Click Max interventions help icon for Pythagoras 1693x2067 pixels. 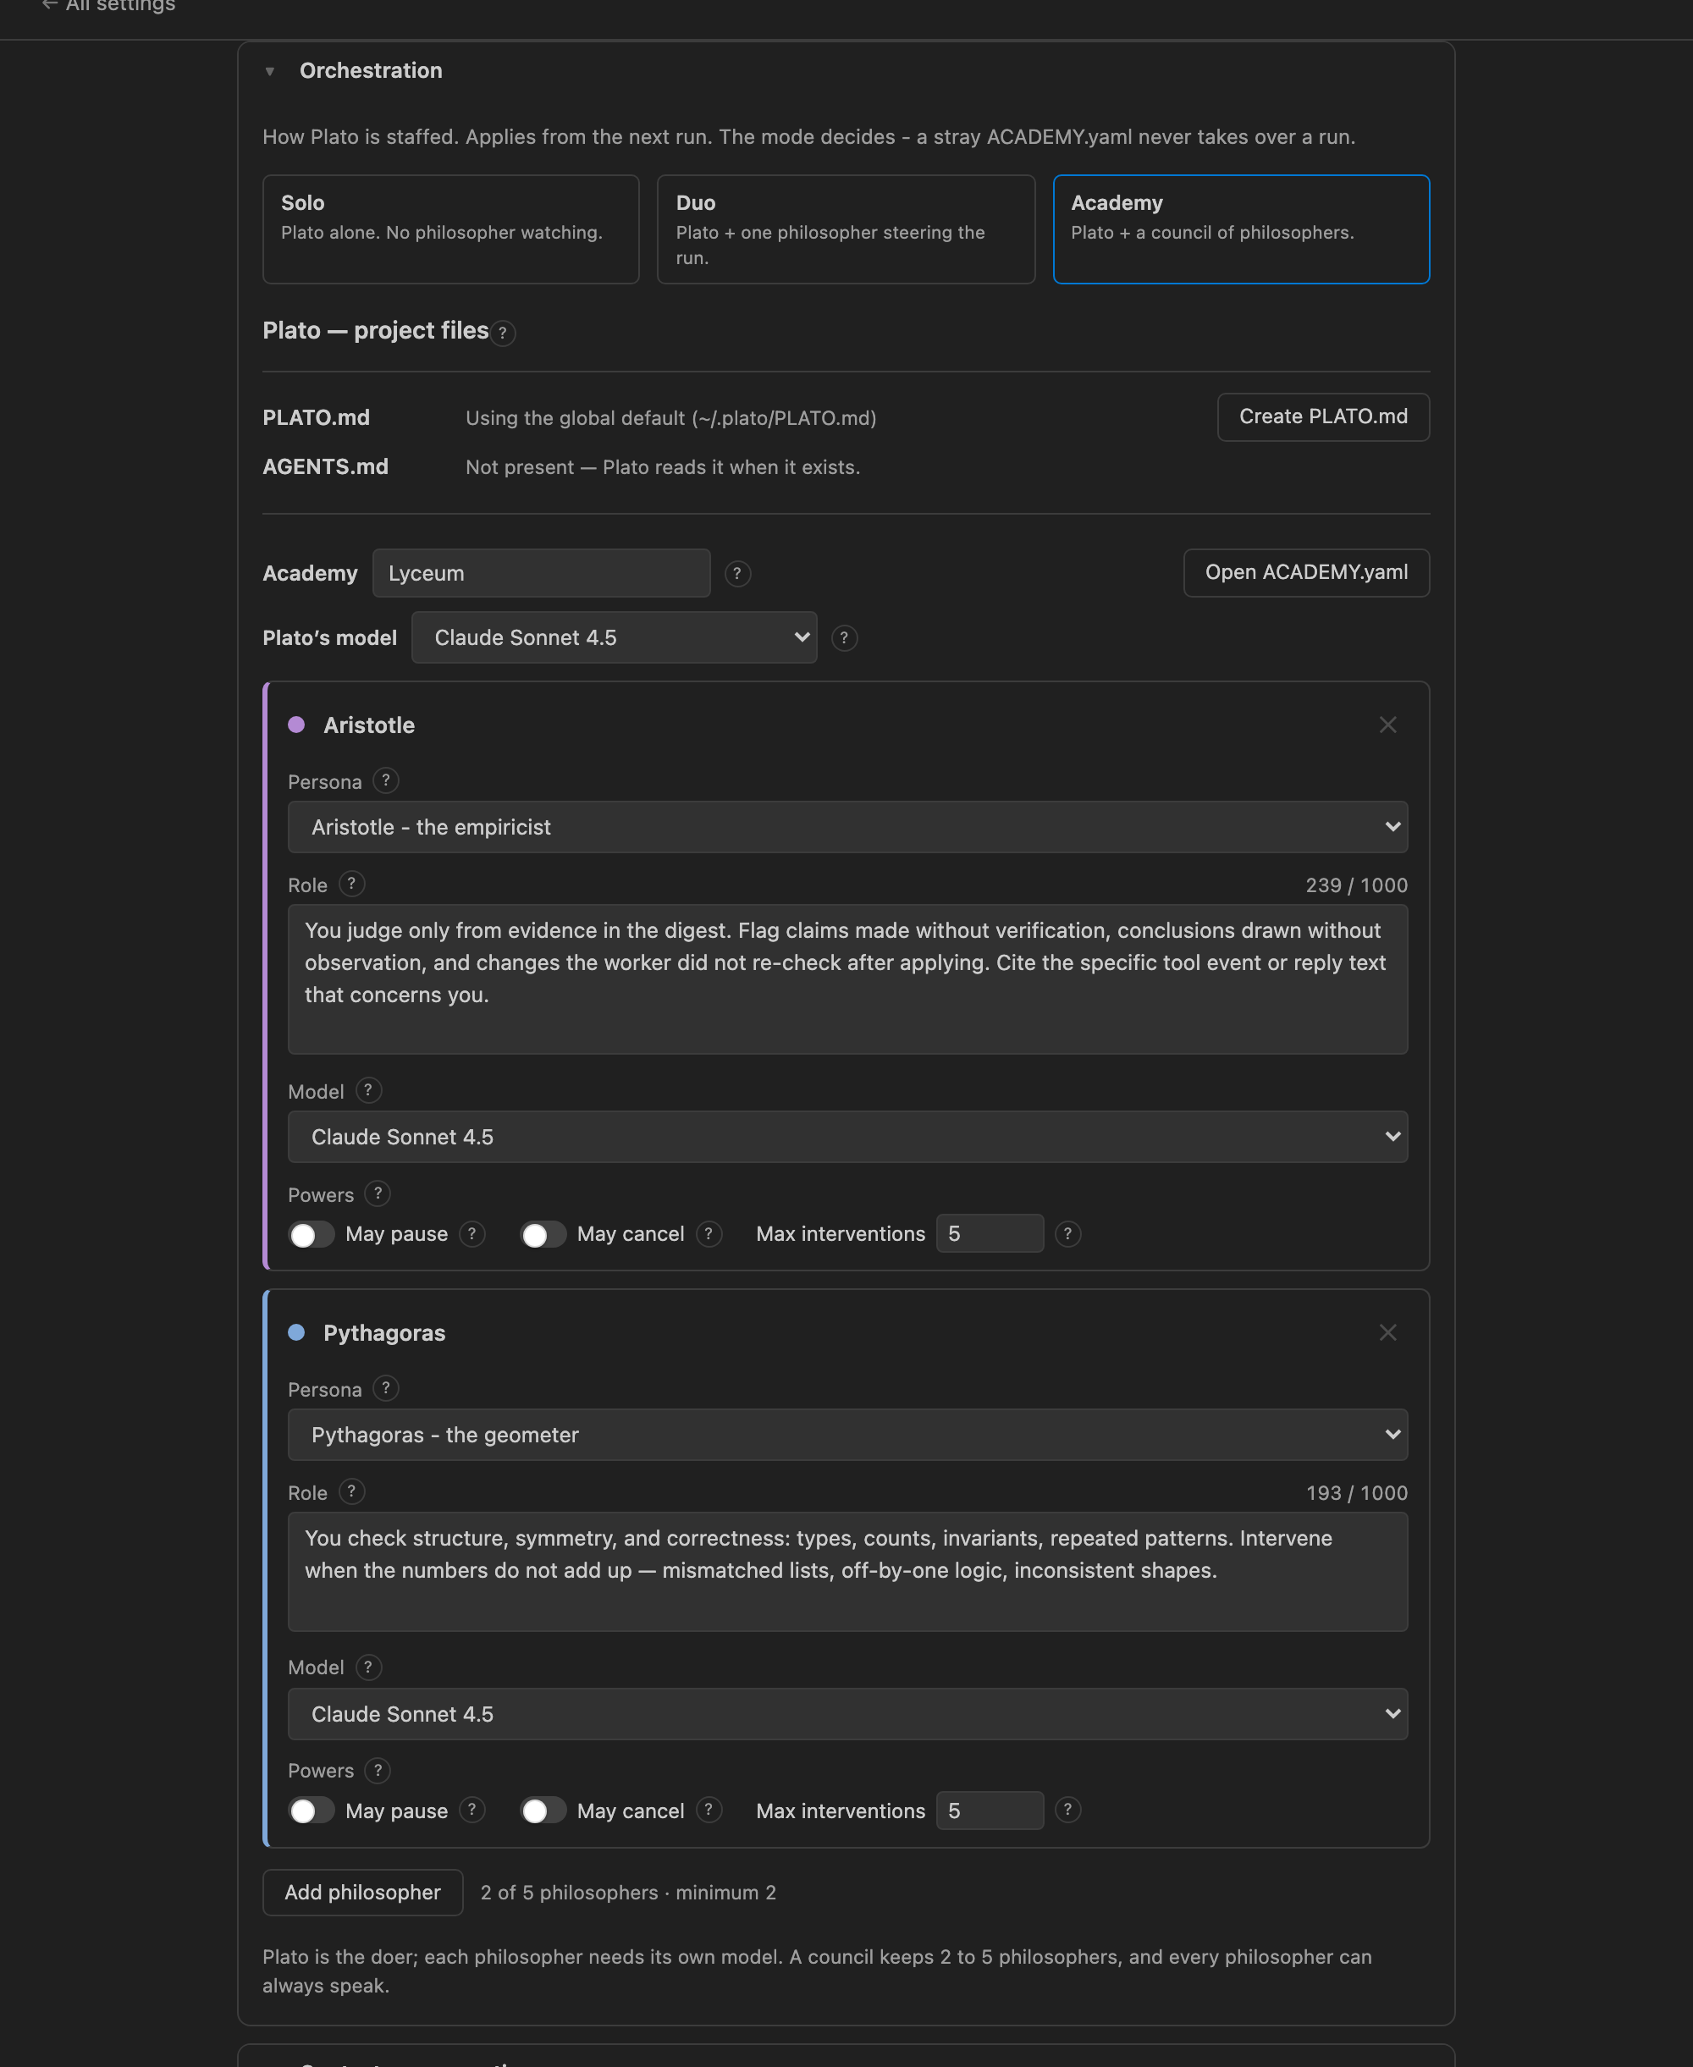click(x=1068, y=1810)
